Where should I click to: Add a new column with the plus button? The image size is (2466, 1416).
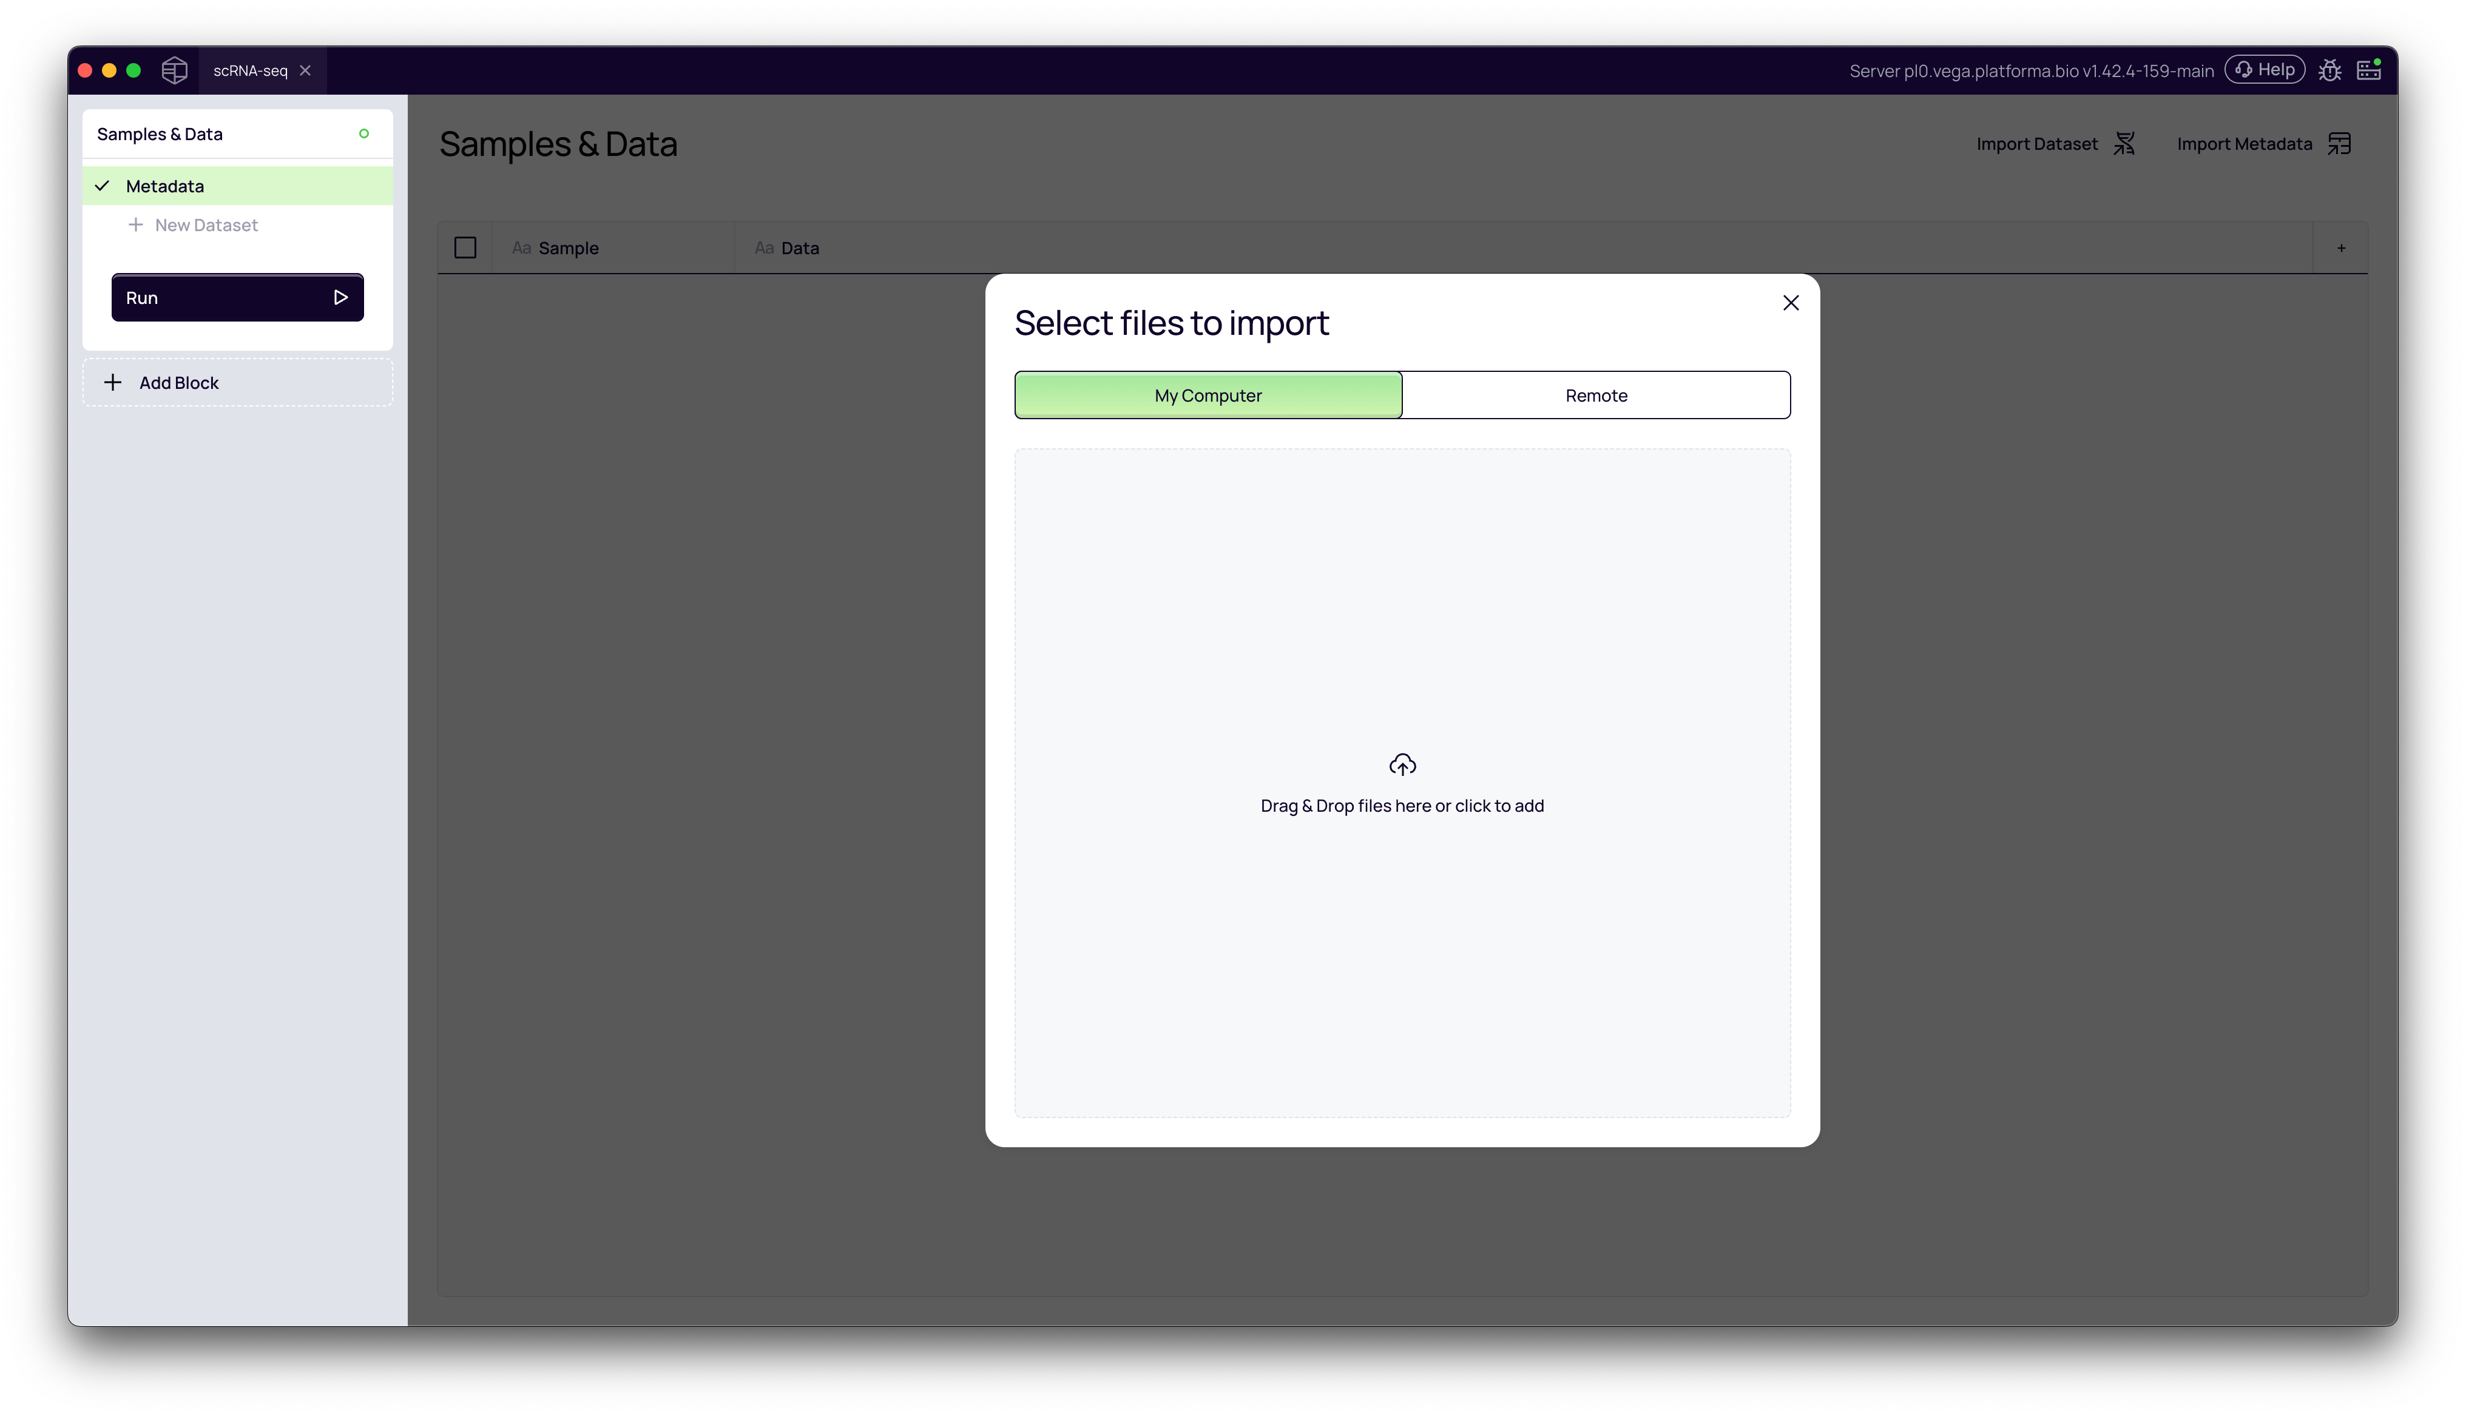(x=2342, y=247)
